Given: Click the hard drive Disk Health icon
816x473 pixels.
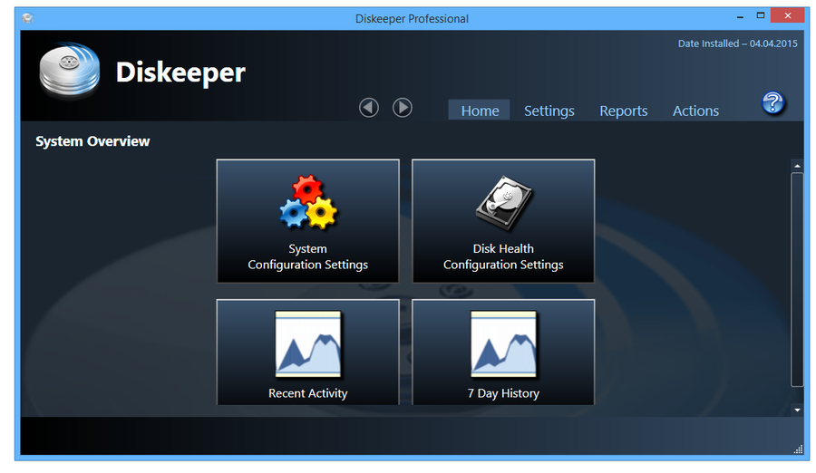Looking at the screenshot, I should (x=503, y=203).
